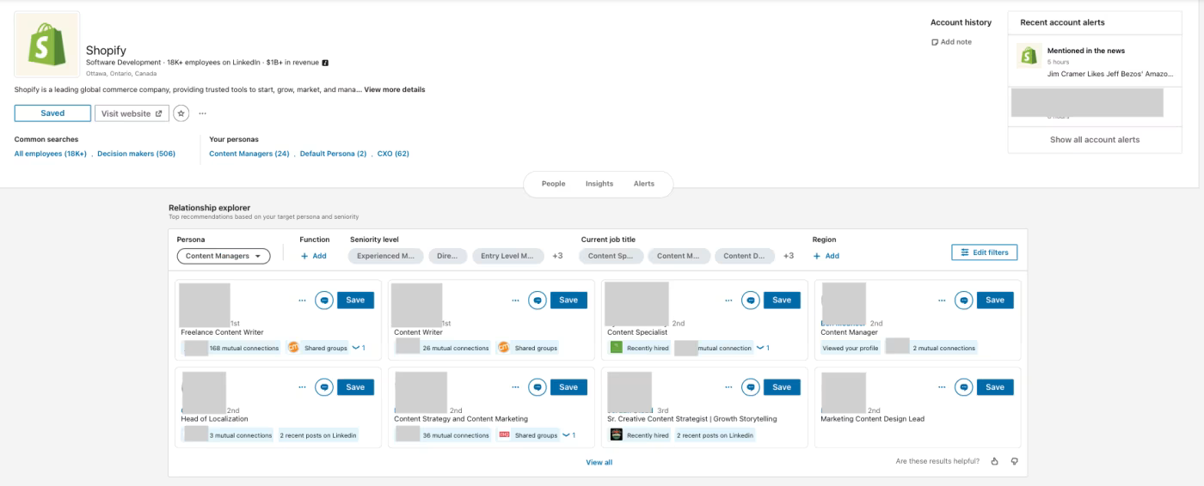The height and width of the screenshot is (486, 1204).
Task: Open Decision makers (506) search
Action: (137, 154)
